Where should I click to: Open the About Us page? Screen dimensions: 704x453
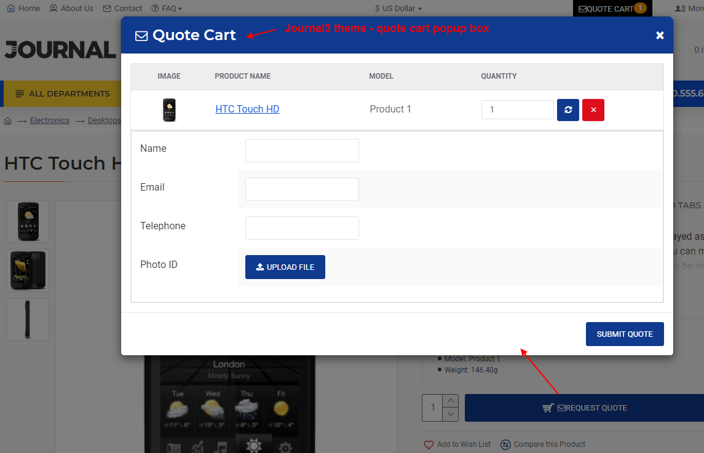point(71,9)
